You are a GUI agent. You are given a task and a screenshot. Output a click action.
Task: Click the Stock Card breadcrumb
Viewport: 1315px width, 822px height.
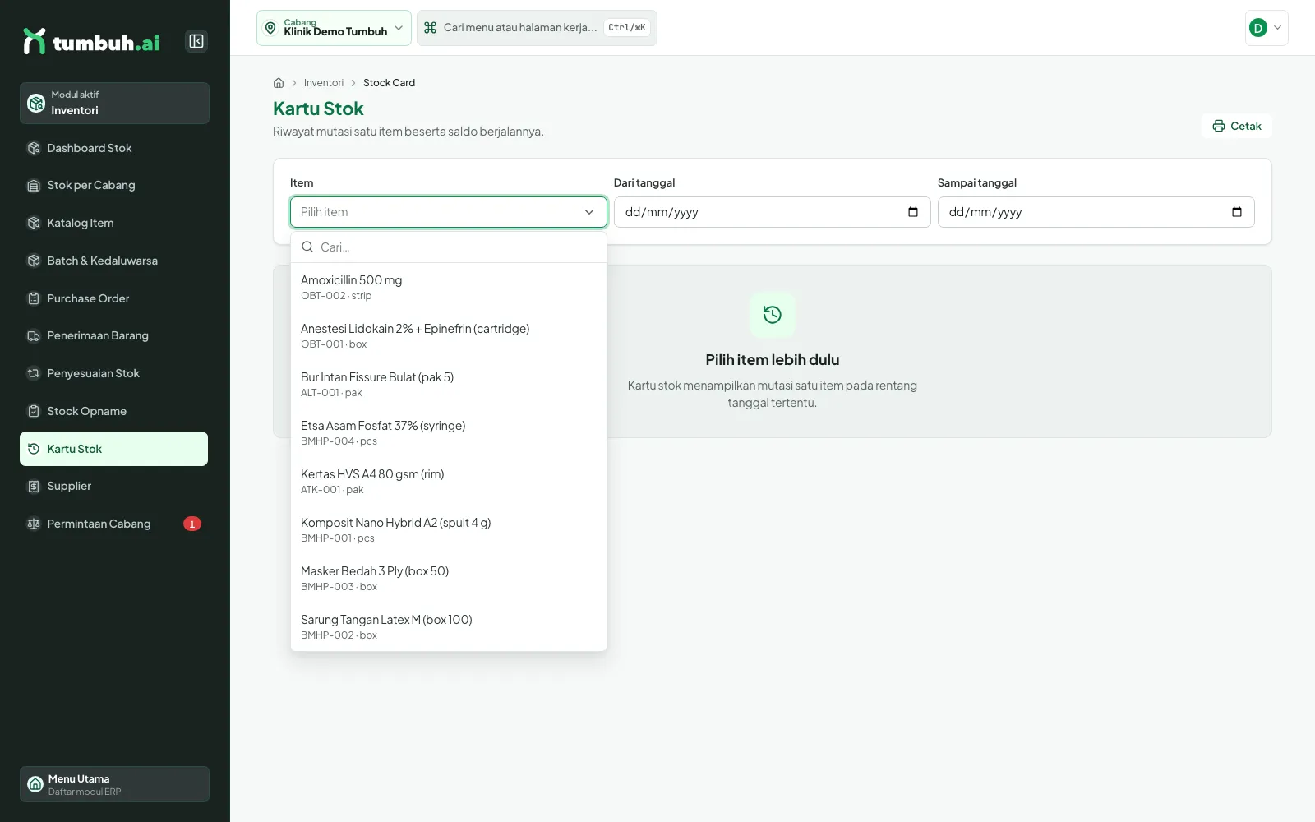(x=389, y=83)
